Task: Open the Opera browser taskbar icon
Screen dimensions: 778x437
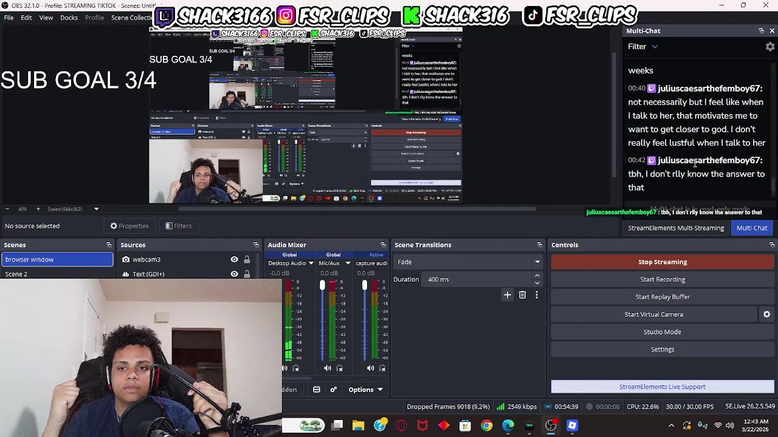Action: (x=401, y=425)
